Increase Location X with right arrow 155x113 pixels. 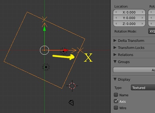[142, 12]
